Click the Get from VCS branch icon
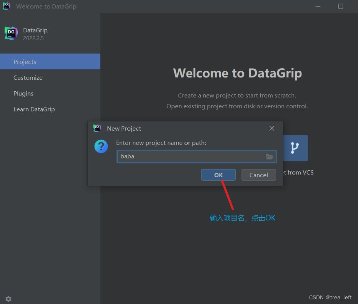Image resolution: width=358 pixels, height=304 pixels. pyautogui.click(x=295, y=148)
